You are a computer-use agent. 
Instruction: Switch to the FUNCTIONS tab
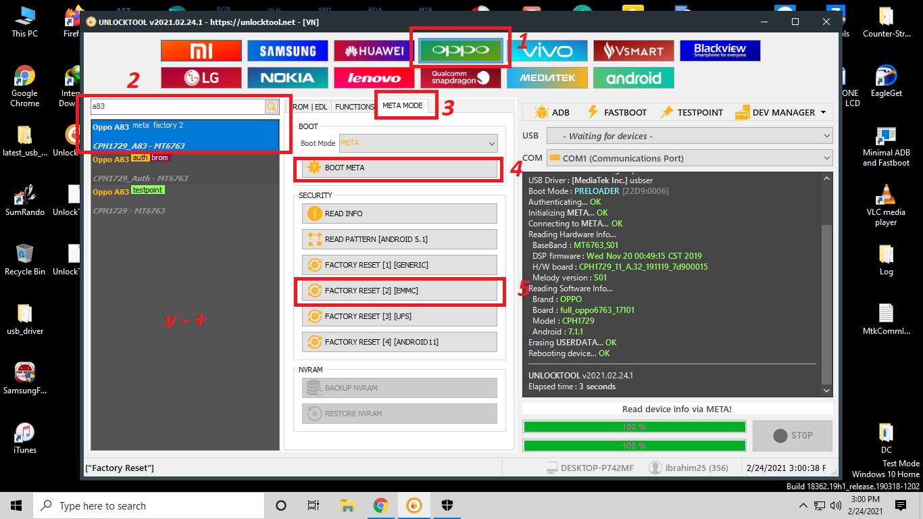point(355,107)
